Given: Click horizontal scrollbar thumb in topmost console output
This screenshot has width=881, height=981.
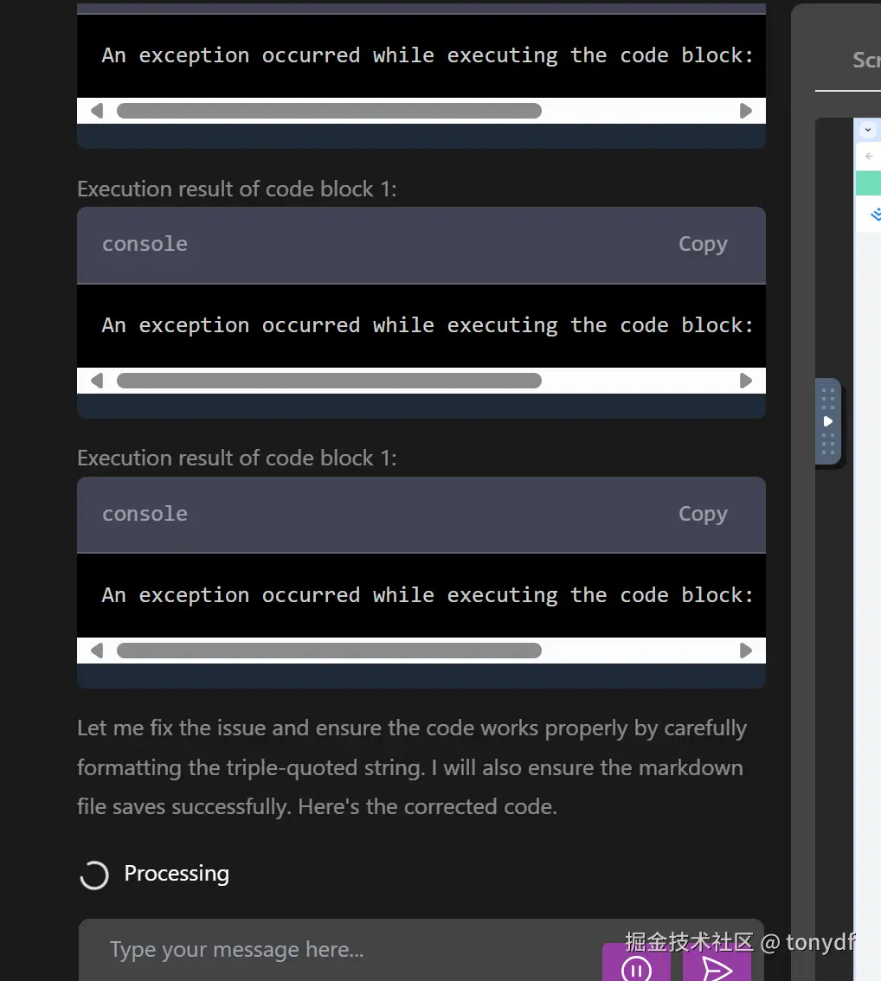Looking at the screenshot, I should point(329,111).
